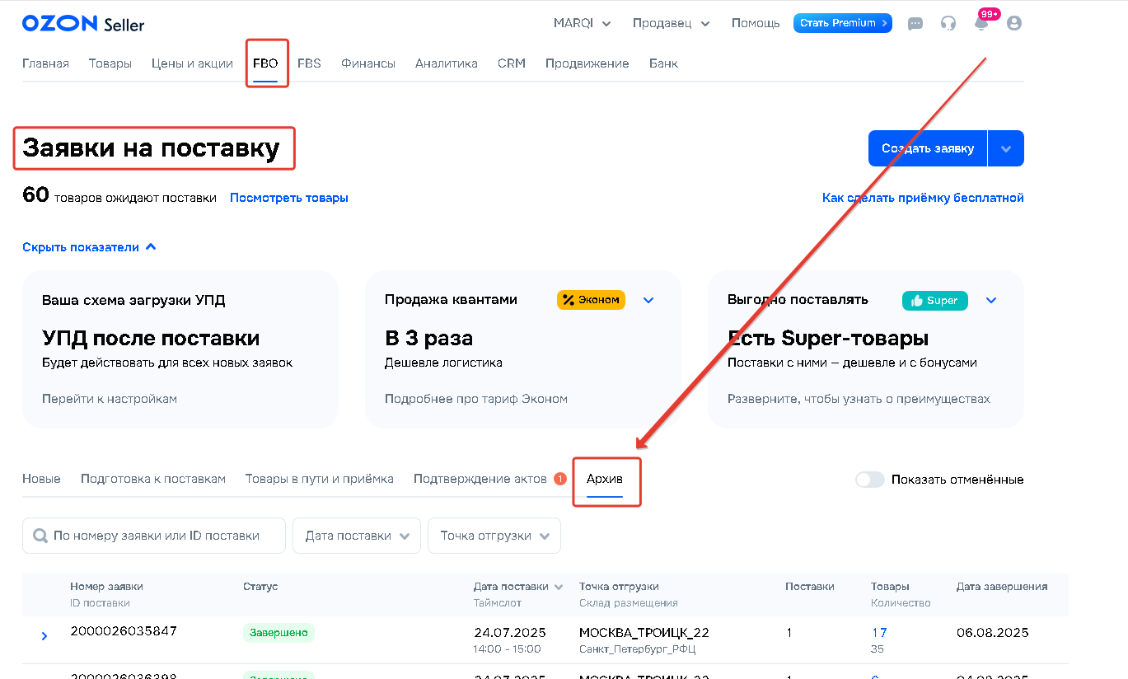Go to the Главная menu item
Screen dimensions: 1128x679
coord(45,63)
